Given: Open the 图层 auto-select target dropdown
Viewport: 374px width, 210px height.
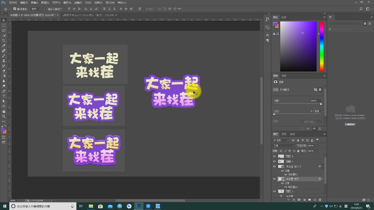Looking at the screenshot, I should (36, 9).
